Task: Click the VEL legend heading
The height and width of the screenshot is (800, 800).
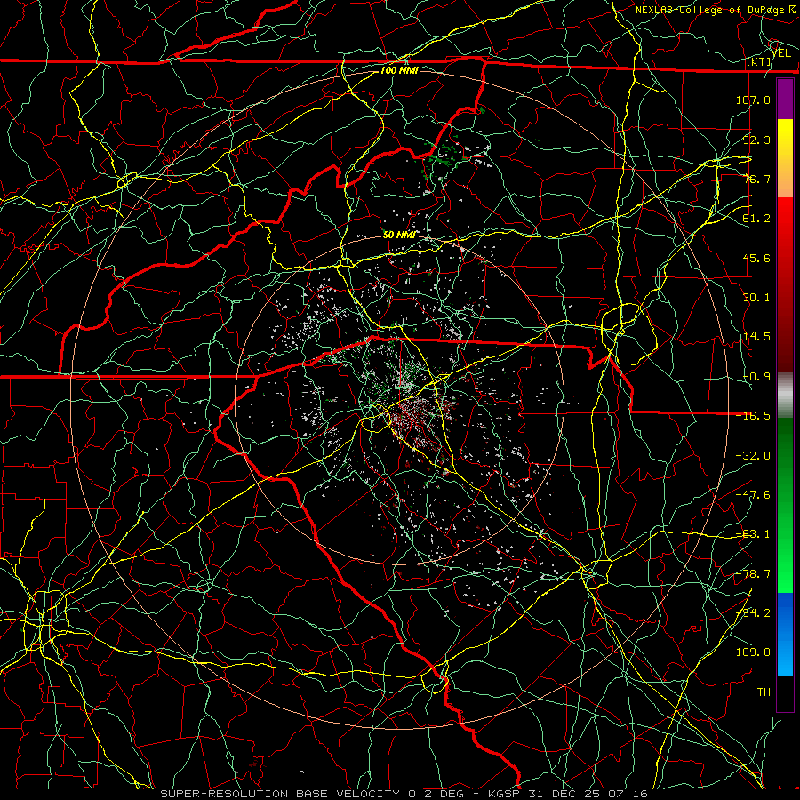Action: (780, 52)
